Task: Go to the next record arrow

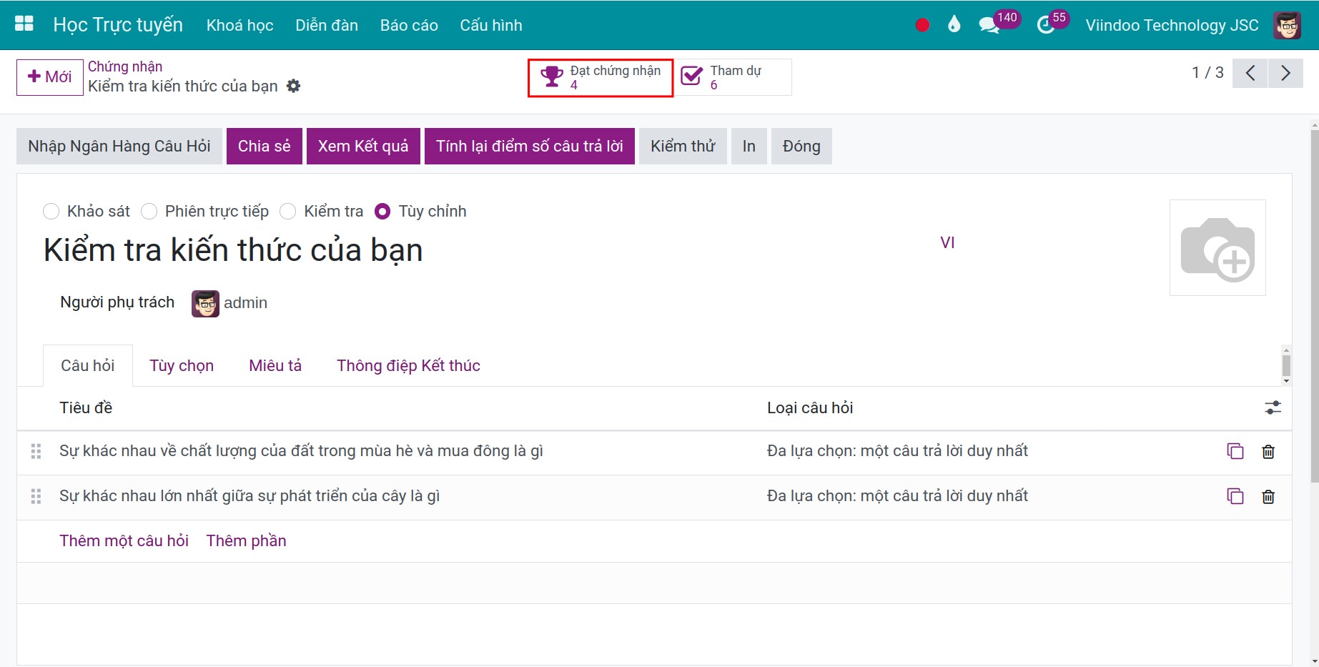Action: click(1285, 73)
